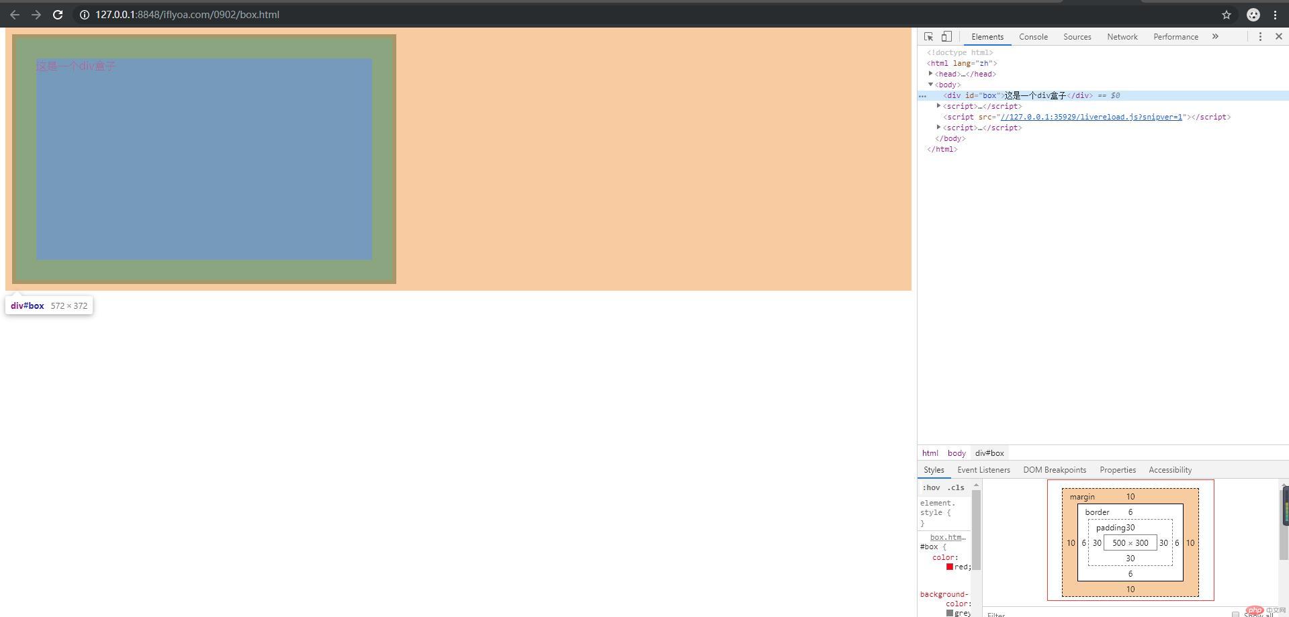Expand the head element node
The height and width of the screenshot is (617, 1289).
(930, 74)
